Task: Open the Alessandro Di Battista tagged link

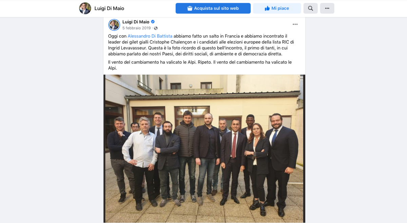Action: click(150, 36)
